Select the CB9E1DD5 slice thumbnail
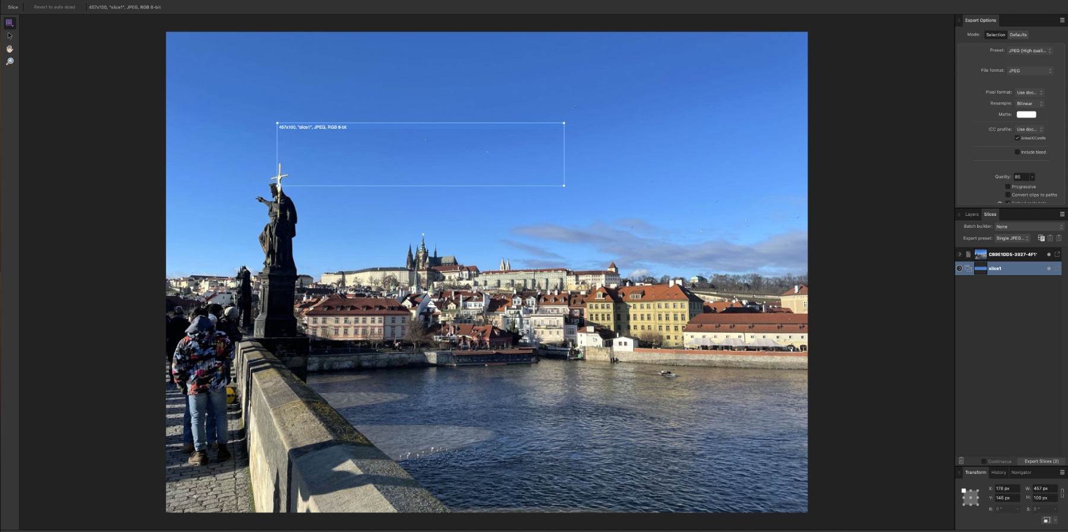1068x532 pixels. (981, 254)
